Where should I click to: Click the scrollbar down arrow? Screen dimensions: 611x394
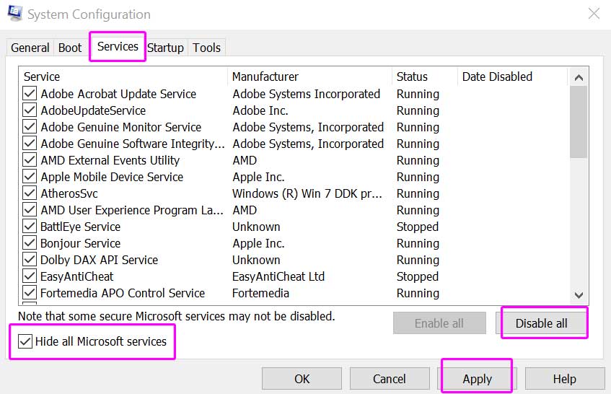point(579,295)
